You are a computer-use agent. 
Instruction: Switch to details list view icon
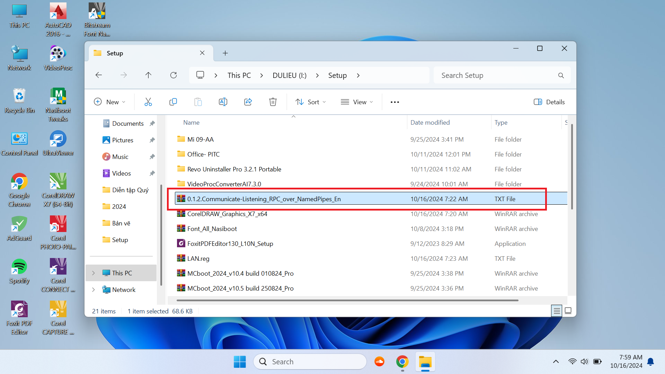(x=557, y=311)
